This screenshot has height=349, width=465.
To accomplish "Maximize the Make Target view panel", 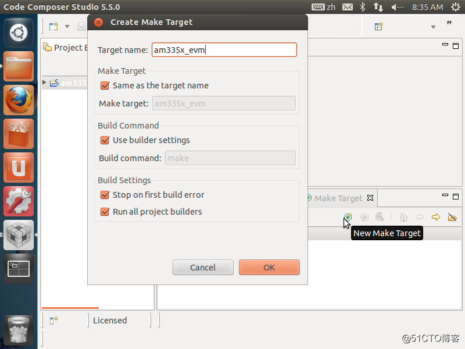I will [456, 197].
